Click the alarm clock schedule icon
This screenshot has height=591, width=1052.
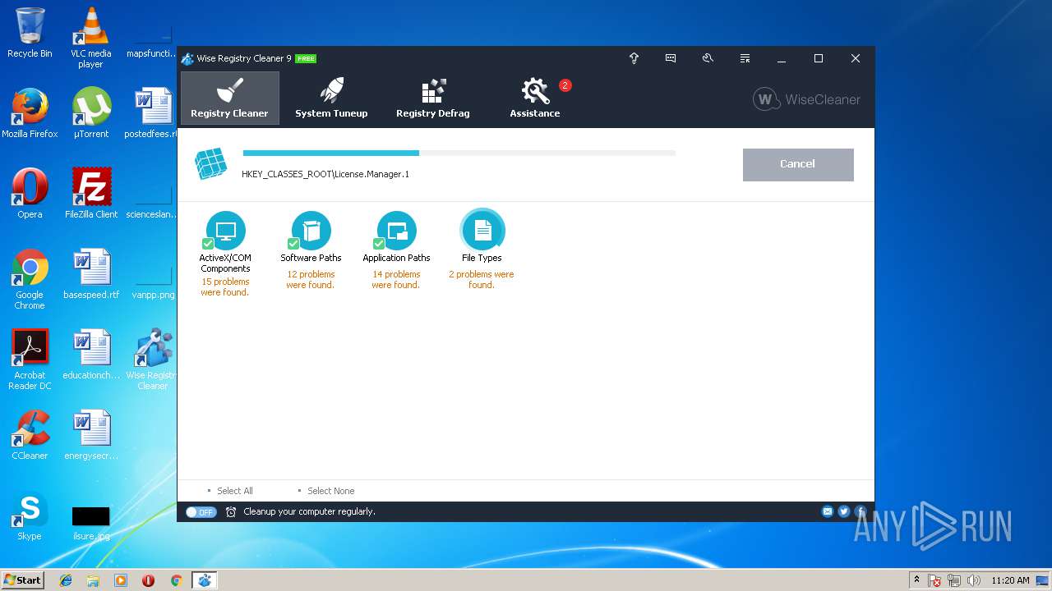point(231,511)
